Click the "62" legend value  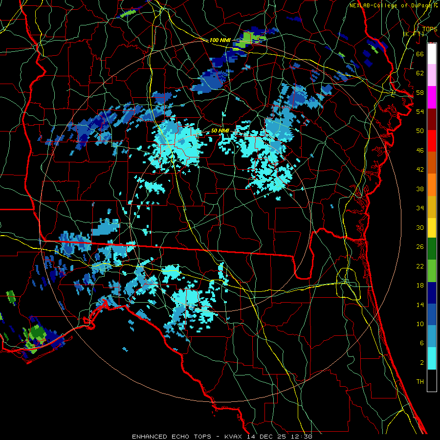pyautogui.click(x=420, y=73)
